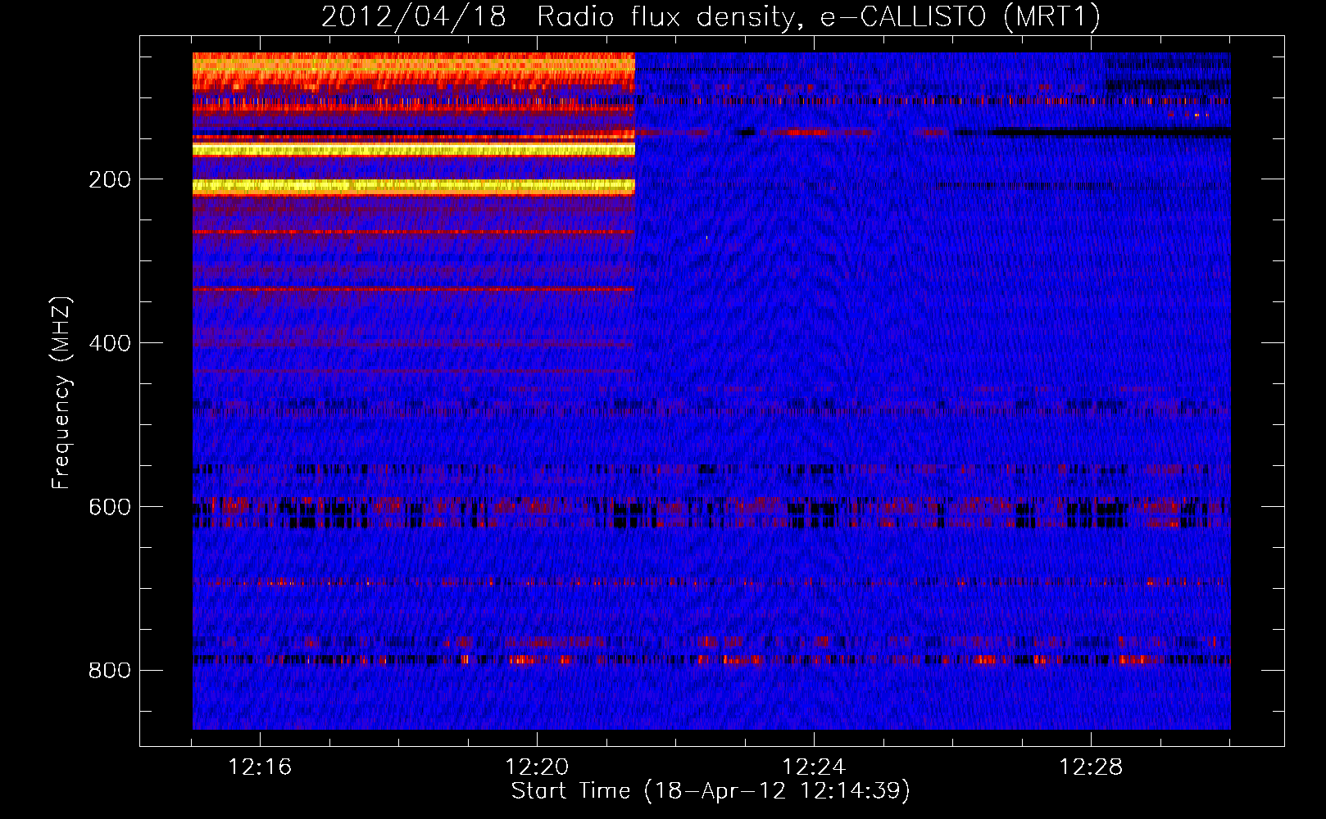This screenshot has width=1326, height=819.
Task: Click the 12:28 time tick label
Action: (1091, 767)
